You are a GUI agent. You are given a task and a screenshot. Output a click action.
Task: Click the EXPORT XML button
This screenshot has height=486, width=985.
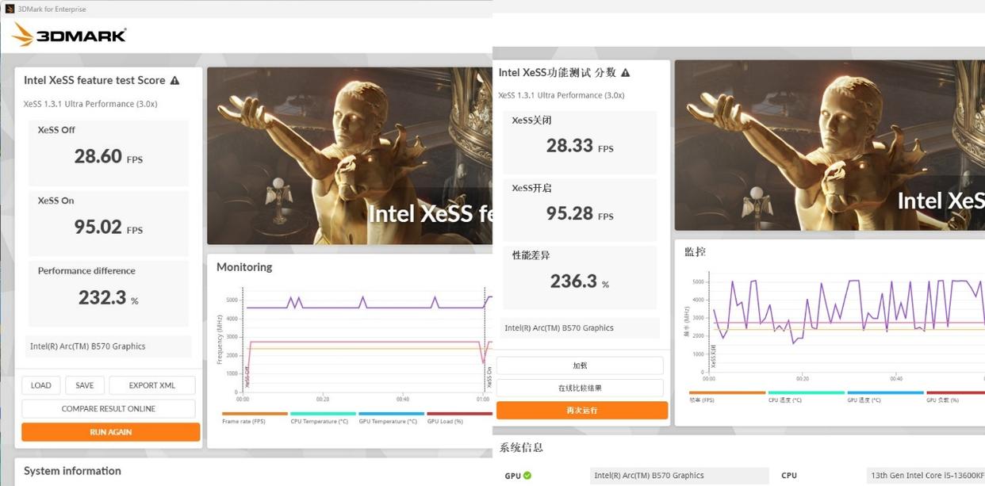pos(152,385)
